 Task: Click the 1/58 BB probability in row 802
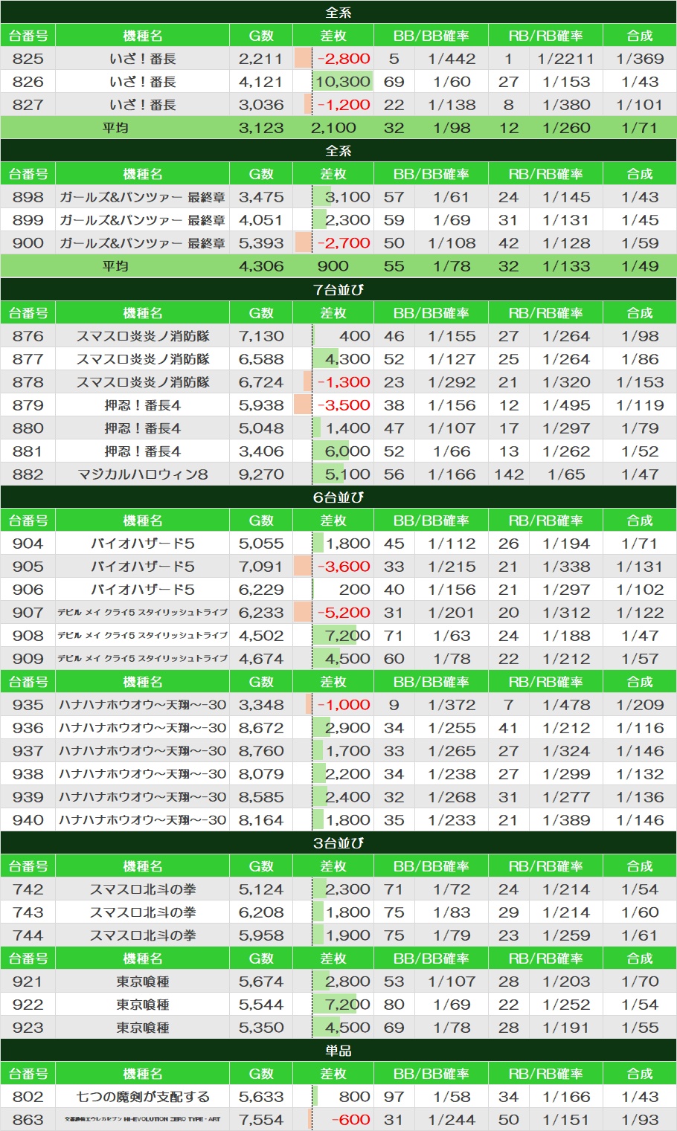point(452,1097)
